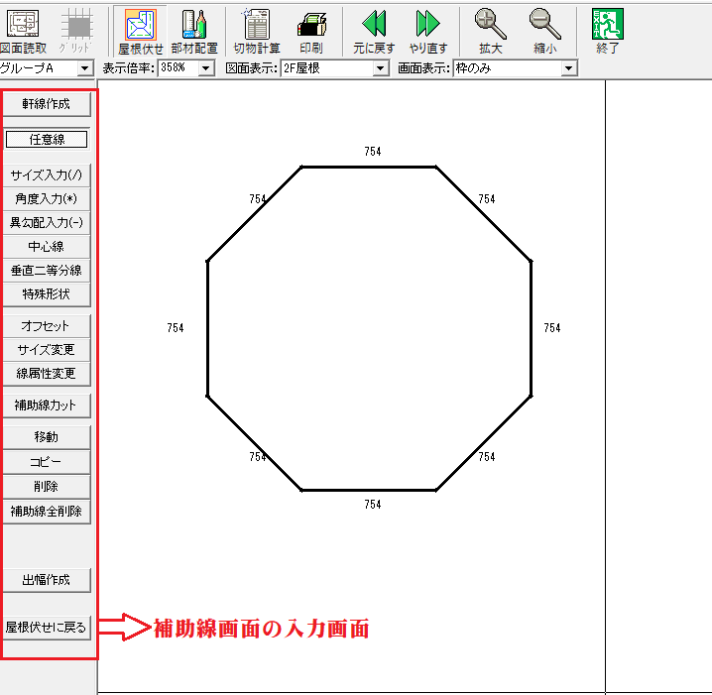Viewport: 712px width, 695px height.
Task: Click the 358% zoom value field
Action: coord(178,68)
